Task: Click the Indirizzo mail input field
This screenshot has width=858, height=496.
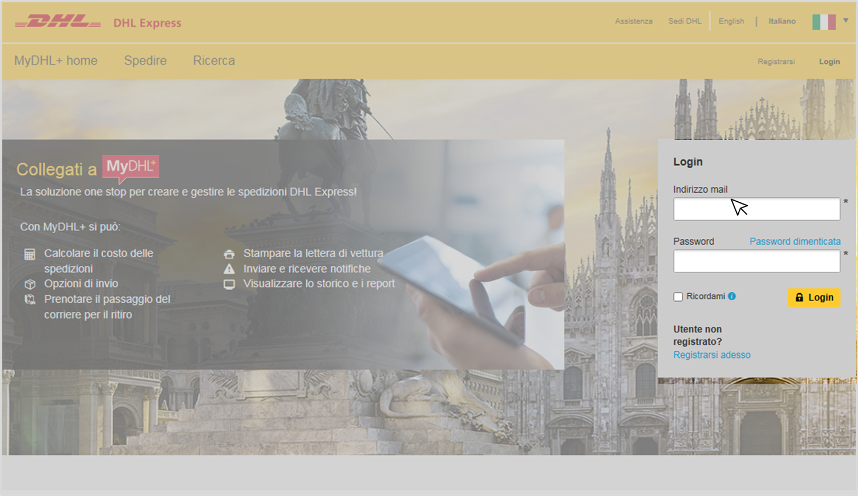Action: (x=756, y=209)
